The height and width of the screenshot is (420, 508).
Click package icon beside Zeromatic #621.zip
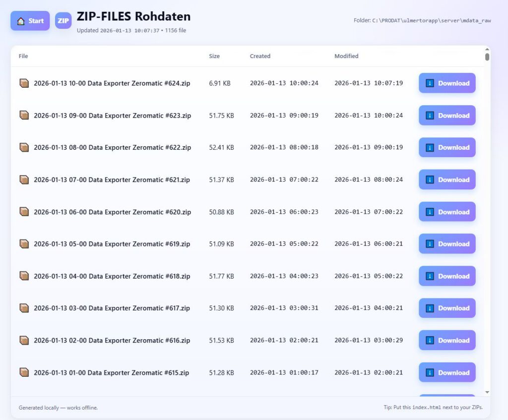(x=24, y=180)
